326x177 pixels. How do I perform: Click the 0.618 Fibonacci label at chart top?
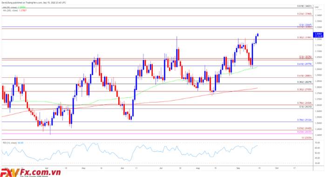coord(305,6)
